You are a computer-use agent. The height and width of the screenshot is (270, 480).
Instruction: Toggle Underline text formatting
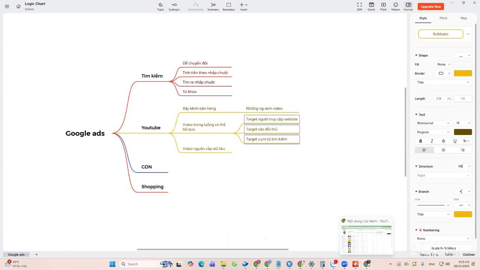click(x=455, y=141)
